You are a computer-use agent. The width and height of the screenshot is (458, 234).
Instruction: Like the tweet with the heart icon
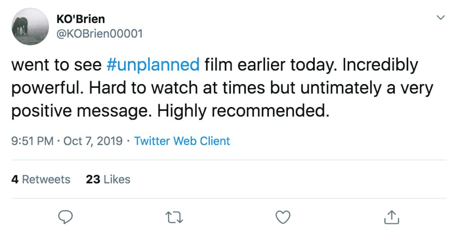pos(283,217)
